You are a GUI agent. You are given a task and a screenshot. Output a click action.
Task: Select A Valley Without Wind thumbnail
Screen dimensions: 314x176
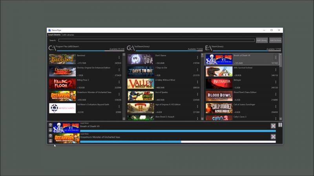pos(141,84)
